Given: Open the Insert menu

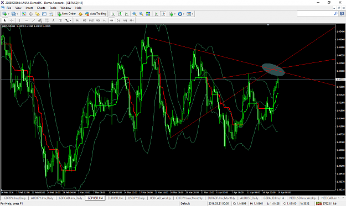Looking at the screenshot, I should point(29,8).
